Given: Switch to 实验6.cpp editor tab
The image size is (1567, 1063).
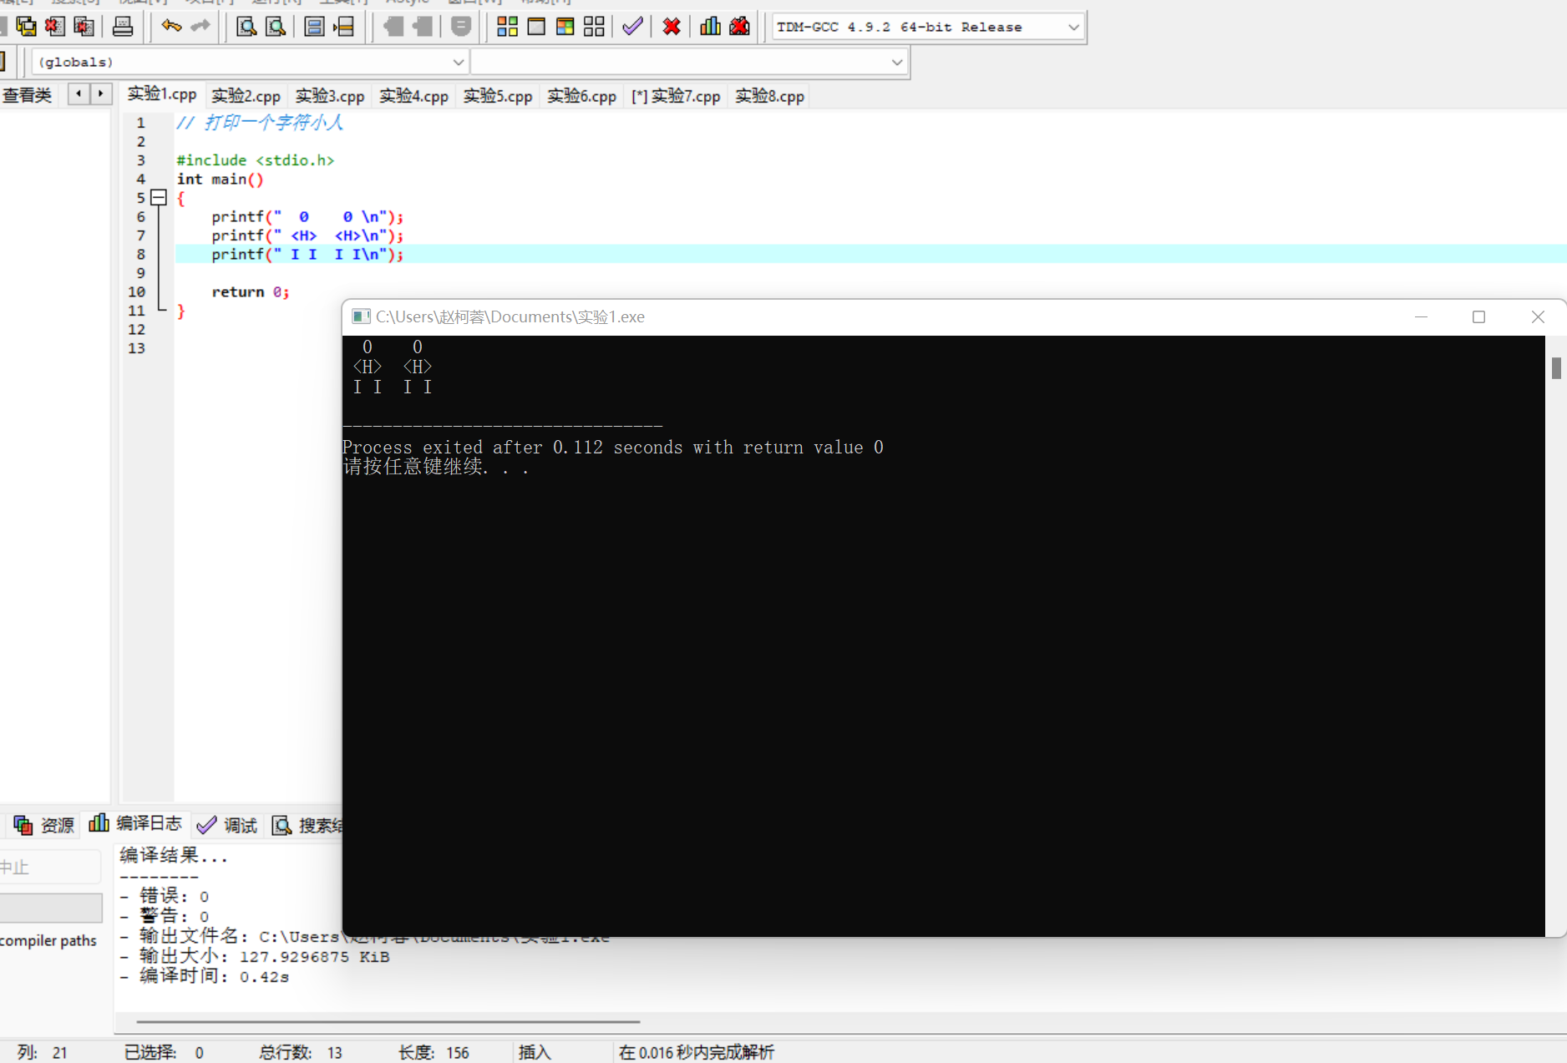Looking at the screenshot, I should point(581,96).
